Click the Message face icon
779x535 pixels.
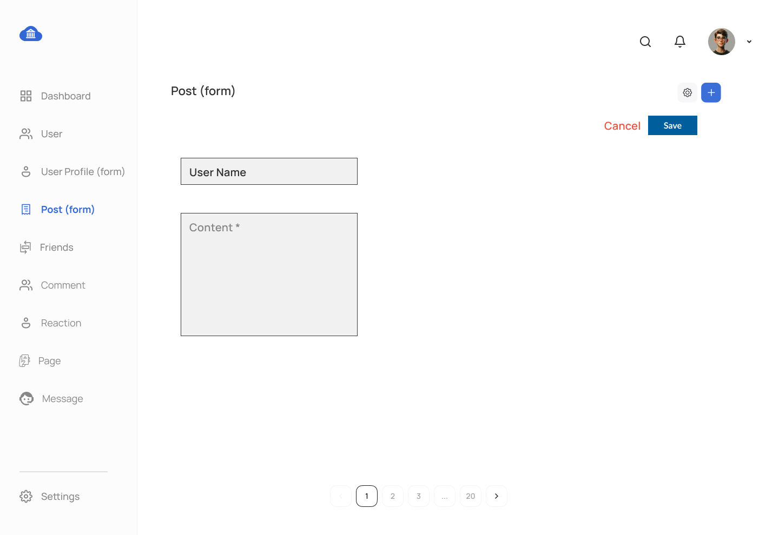[x=27, y=399]
